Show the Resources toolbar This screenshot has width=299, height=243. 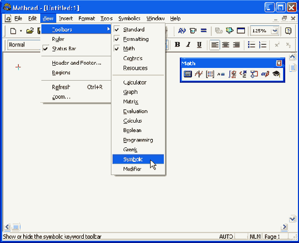click(x=138, y=68)
